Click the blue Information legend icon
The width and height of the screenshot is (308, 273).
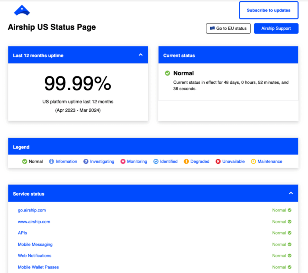pos(51,161)
